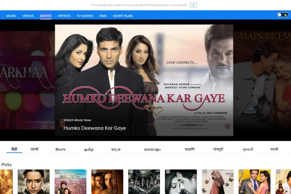The height and width of the screenshot is (194, 291).
Task: Click plus icon on black-and-white couple poster
Action: click(168, 172)
